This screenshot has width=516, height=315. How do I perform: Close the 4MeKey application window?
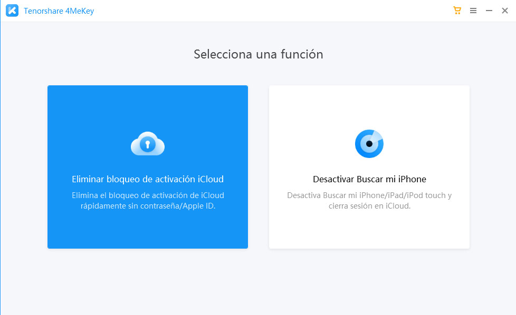pos(505,11)
